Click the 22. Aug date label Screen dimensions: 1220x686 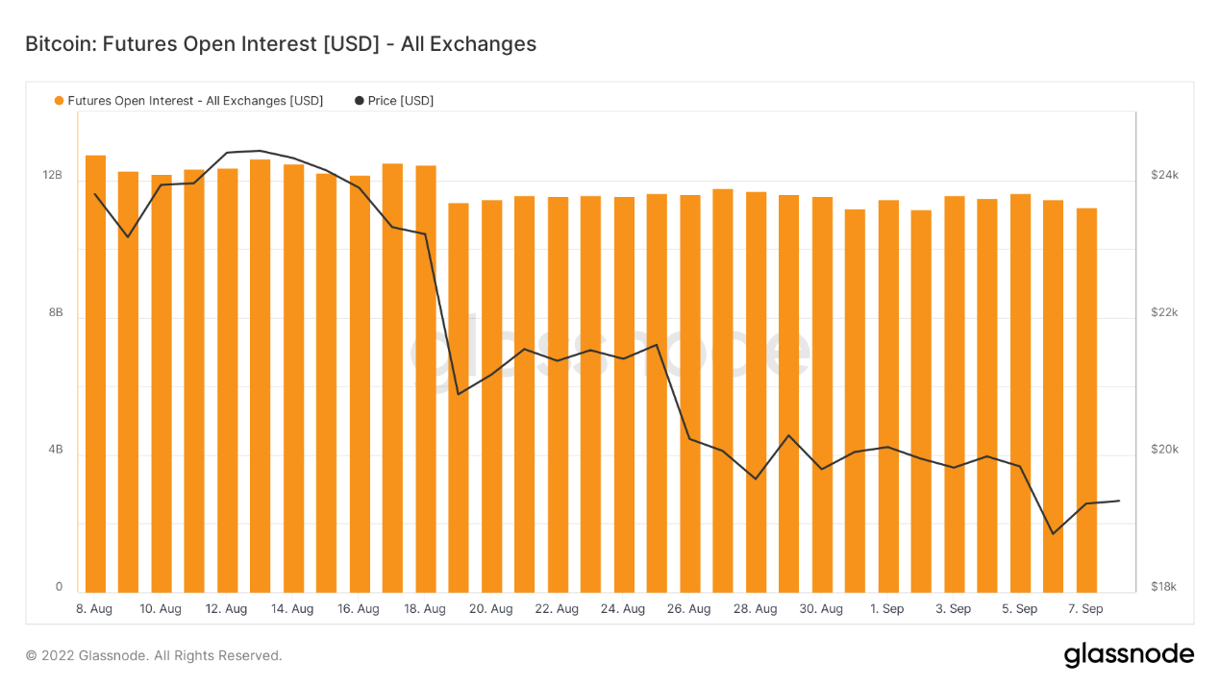(x=557, y=609)
